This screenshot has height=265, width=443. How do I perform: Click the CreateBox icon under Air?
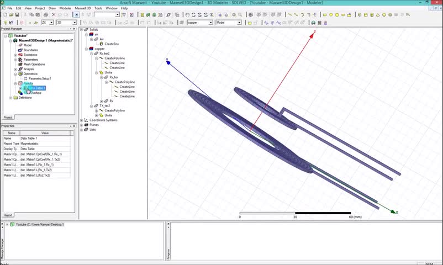tap(101, 44)
